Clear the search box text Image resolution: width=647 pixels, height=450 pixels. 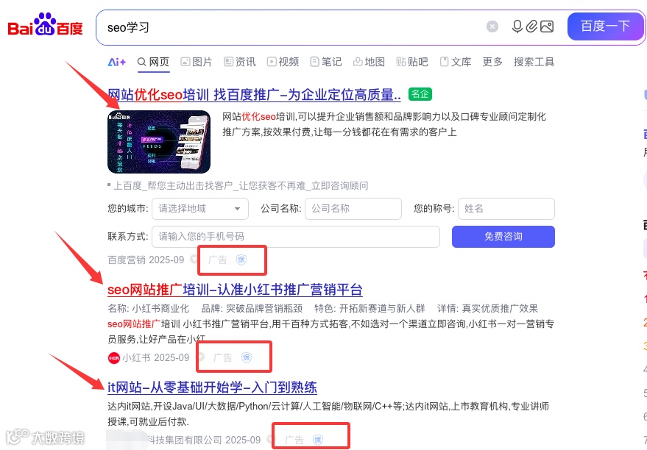pyautogui.click(x=492, y=26)
